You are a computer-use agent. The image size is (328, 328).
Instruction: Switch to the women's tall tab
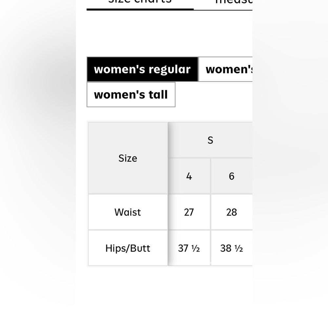pyautogui.click(x=131, y=95)
